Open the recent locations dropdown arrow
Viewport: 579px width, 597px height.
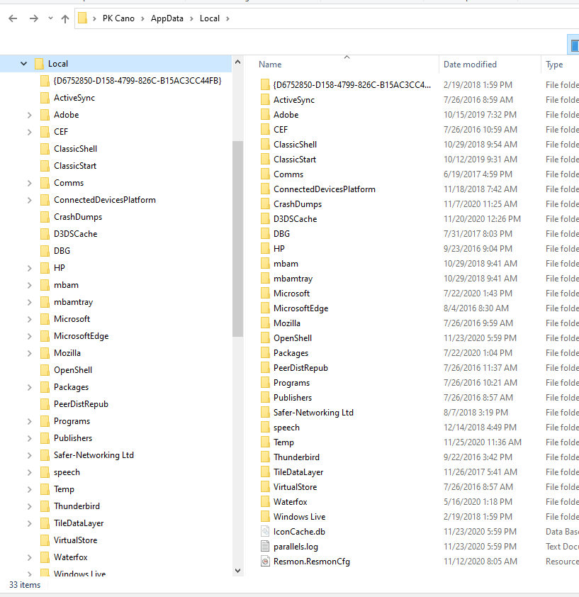(50, 18)
